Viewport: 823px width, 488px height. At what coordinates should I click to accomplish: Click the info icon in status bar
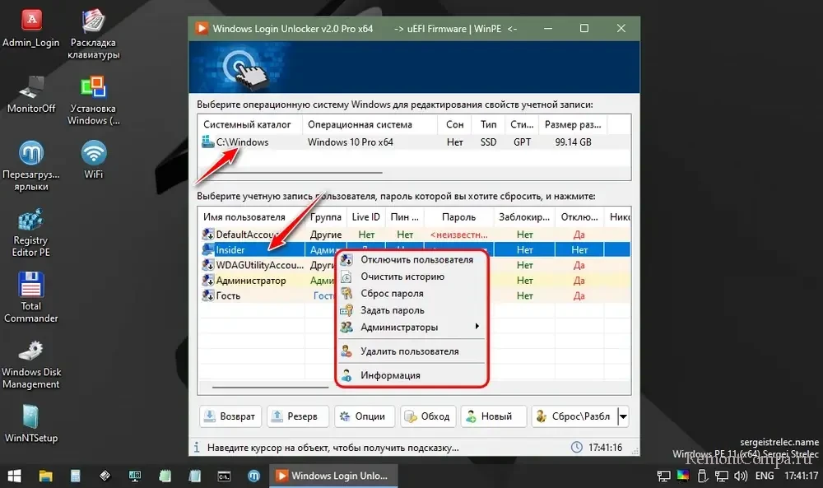[197, 448]
